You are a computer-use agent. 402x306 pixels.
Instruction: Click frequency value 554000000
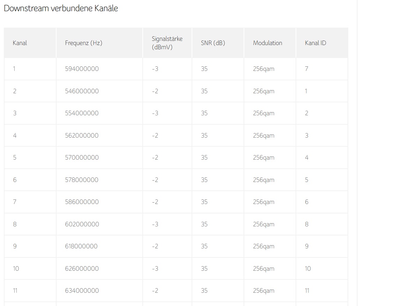click(82, 113)
